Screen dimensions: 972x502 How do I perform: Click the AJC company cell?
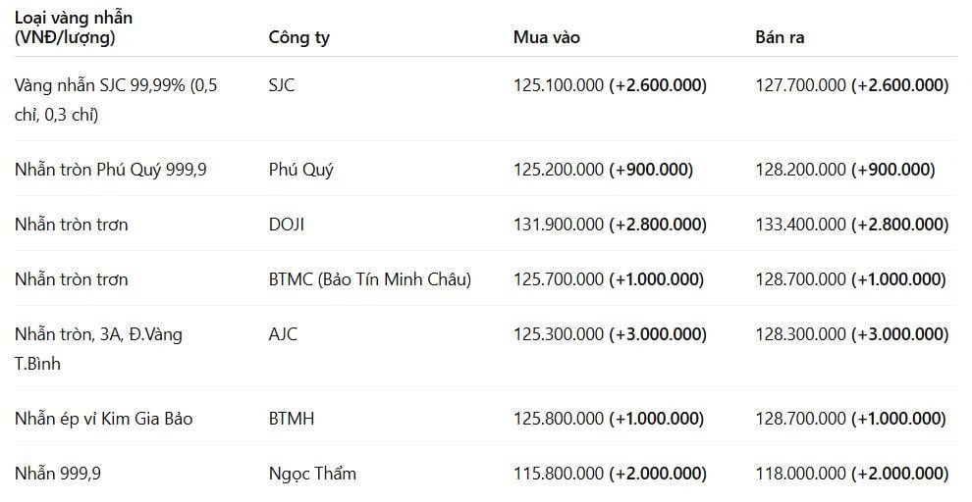(283, 334)
